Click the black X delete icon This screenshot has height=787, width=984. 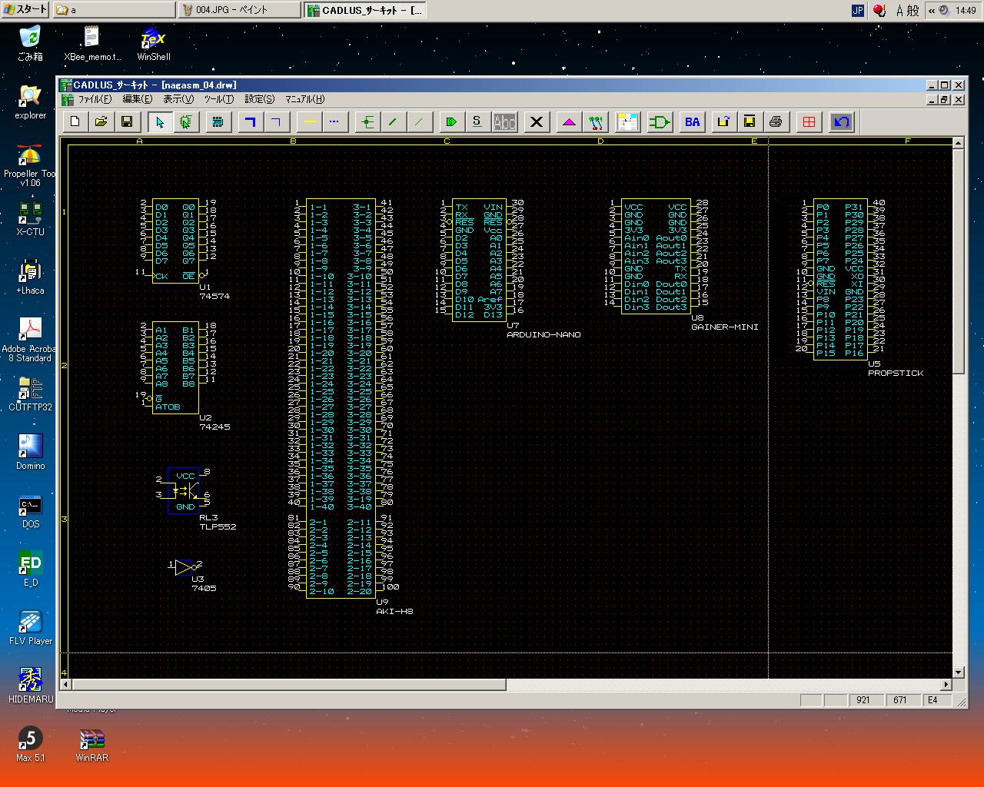[537, 122]
